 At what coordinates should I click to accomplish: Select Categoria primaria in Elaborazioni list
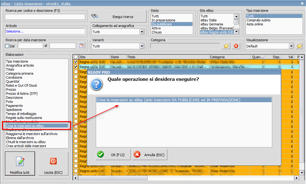(x=20, y=73)
